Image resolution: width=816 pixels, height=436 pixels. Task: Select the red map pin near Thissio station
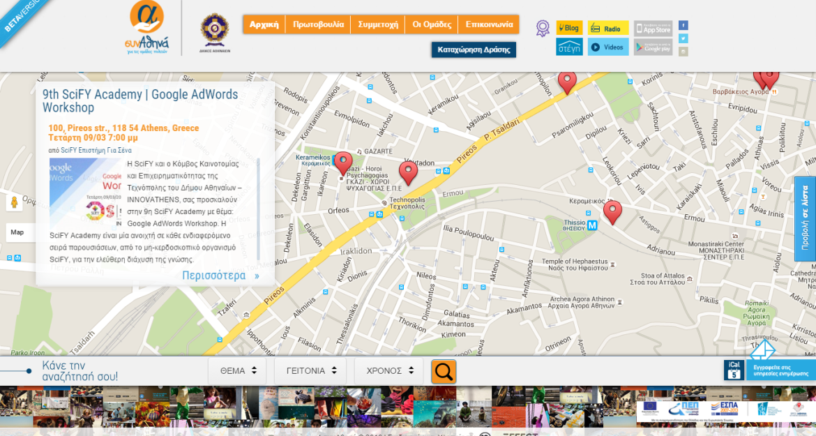612,212
